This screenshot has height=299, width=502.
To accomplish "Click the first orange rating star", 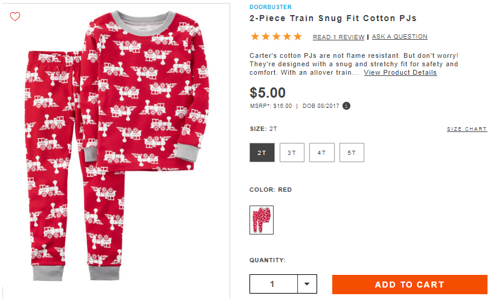I will tap(255, 36).
